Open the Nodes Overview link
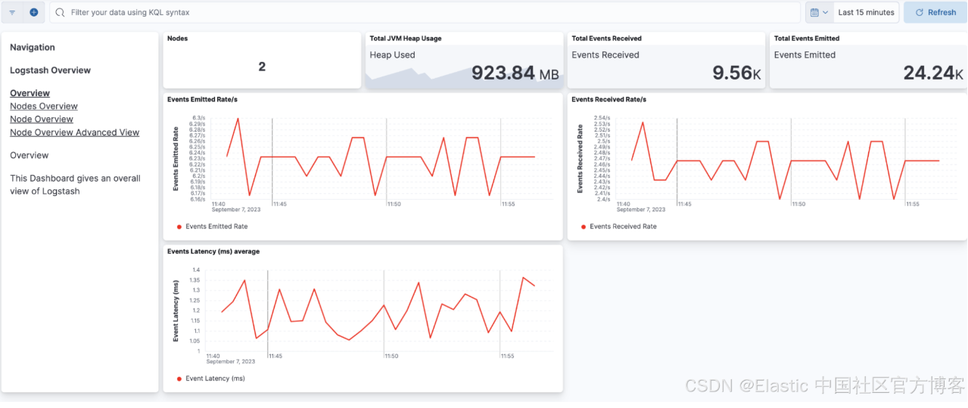The height and width of the screenshot is (408, 968). (44, 106)
